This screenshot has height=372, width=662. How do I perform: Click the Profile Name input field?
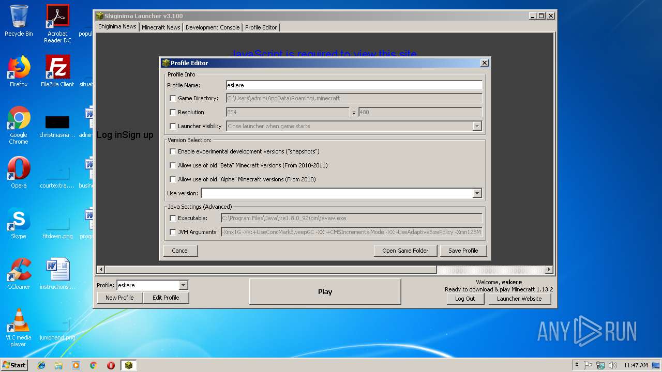[354, 85]
